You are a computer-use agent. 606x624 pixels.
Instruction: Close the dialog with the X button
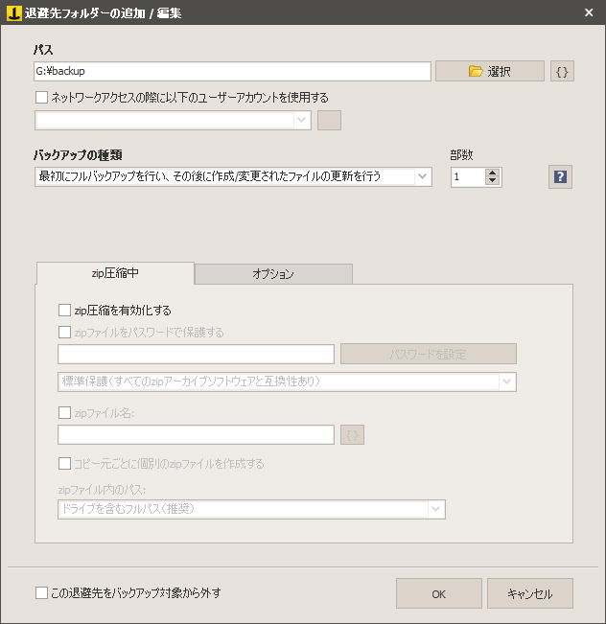589,12
